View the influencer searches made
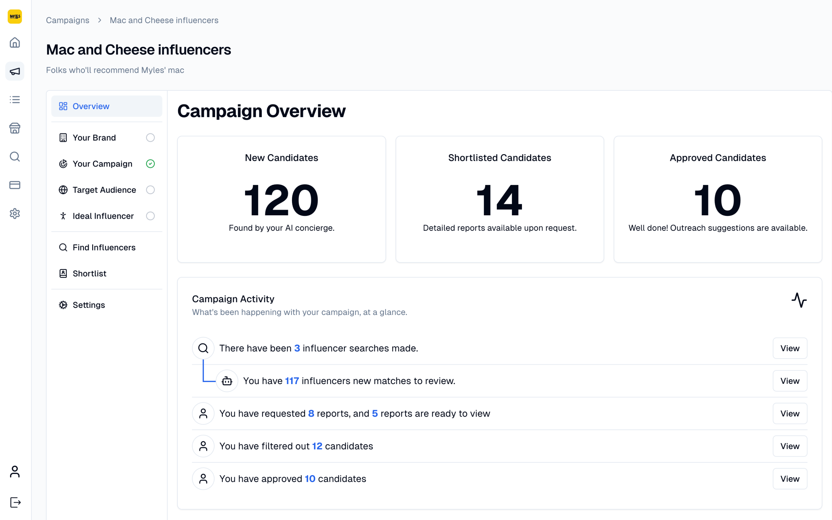The height and width of the screenshot is (520, 832). pyautogui.click(x=790, y=348)
